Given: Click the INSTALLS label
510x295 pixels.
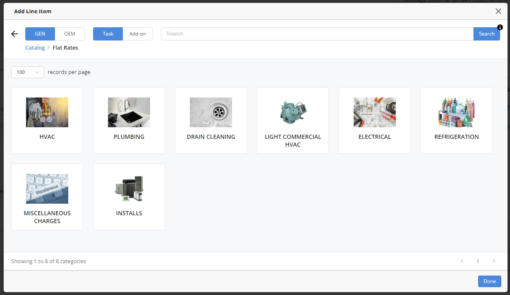Looking at the screenshot, I should (x=129, y=213).
